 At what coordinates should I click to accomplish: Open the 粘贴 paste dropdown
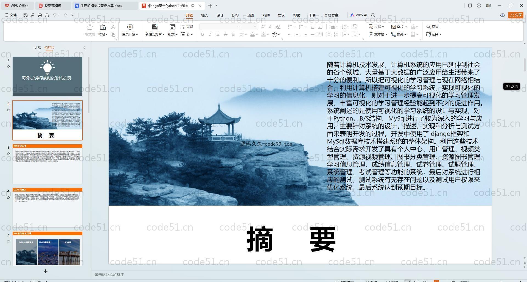[x=103, y=34]
